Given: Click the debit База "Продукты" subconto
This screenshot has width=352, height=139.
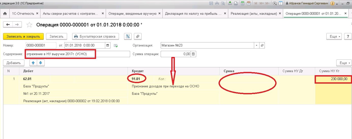Looking at the screenshot, I should (x=36, y=86).
